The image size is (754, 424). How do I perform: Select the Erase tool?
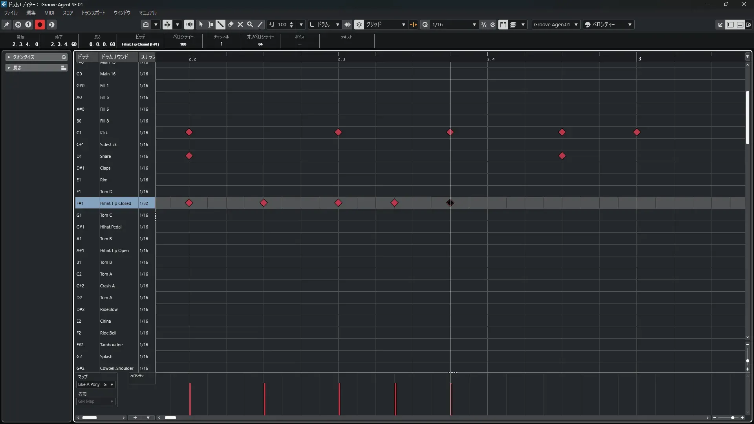coord(231,24)
